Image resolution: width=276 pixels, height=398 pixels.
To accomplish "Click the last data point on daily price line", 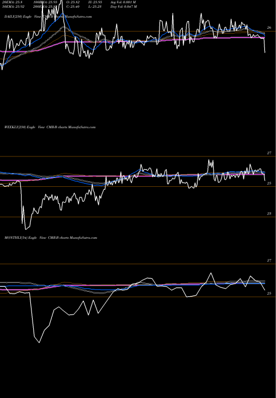I will 265,53.
